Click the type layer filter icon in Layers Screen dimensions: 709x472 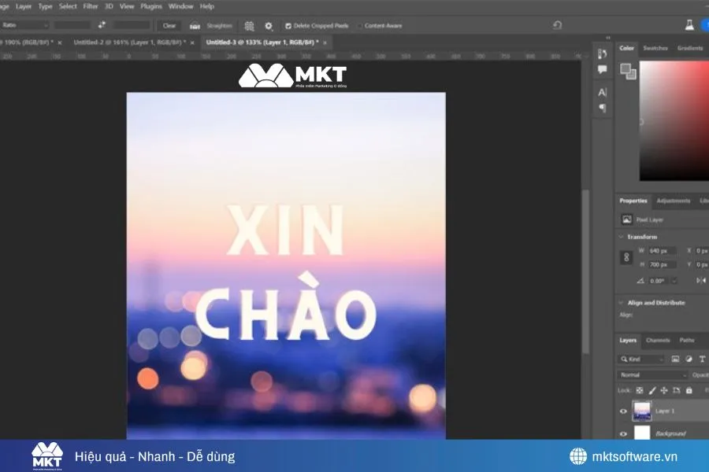point(701,360)
